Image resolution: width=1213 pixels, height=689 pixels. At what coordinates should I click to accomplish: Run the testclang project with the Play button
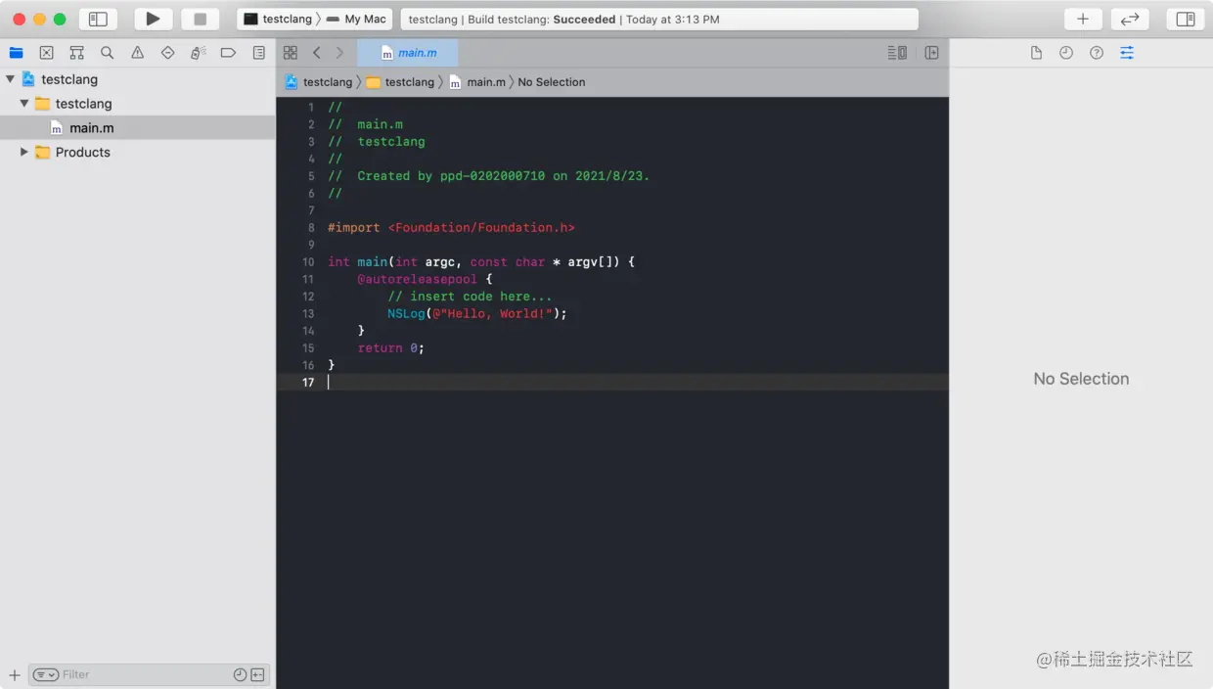click(153, 19)
